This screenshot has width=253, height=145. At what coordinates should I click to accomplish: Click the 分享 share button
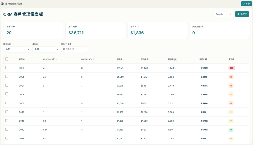pyautogui.click(x=246, y=3)
